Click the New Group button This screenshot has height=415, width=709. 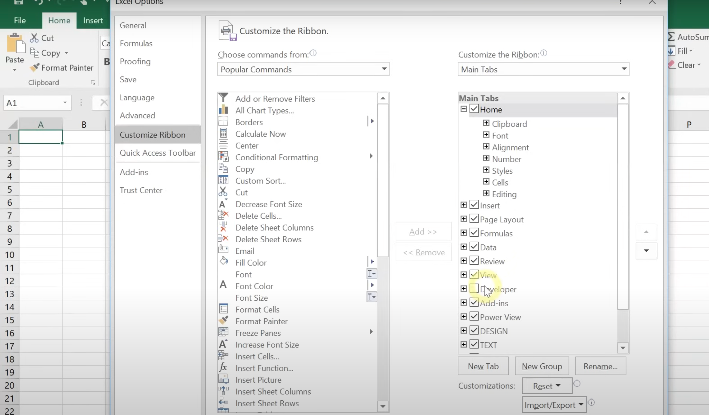click(542, 366)
